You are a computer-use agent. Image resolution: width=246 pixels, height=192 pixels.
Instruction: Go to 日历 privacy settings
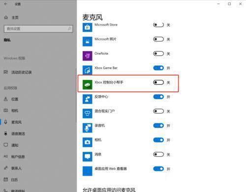(x=14, y=180)
